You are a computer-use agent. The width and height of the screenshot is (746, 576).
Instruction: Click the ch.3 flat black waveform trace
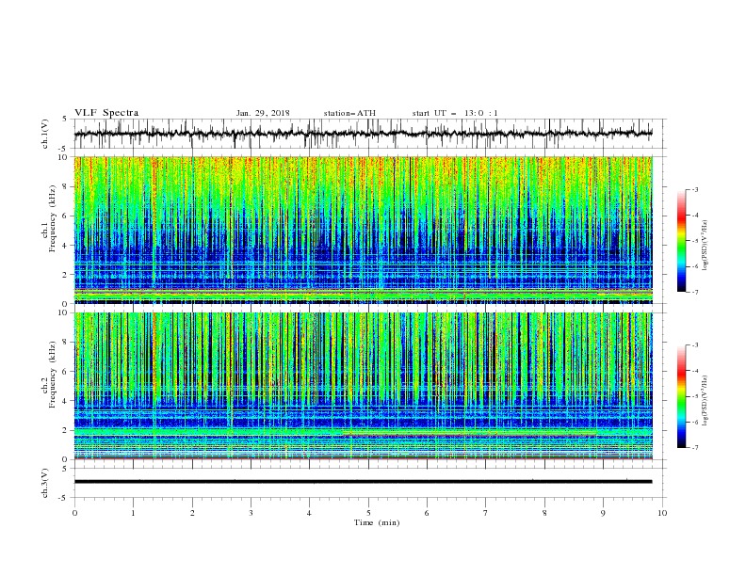(x=363, y=482)
